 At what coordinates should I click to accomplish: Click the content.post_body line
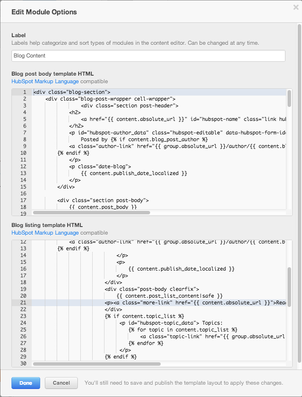[103, 207]
